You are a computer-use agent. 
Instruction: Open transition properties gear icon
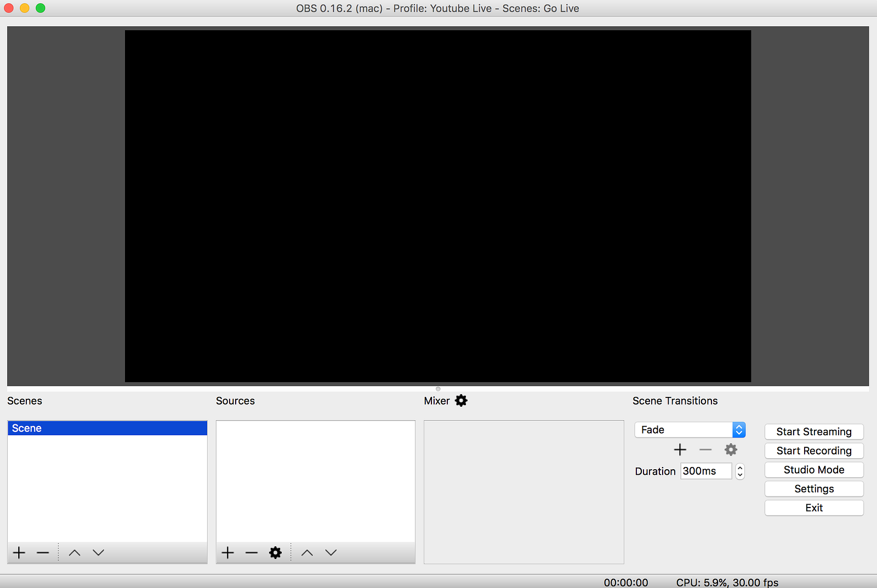click(731, 449)
